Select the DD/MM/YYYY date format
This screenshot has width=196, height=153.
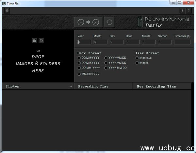[79, 58]
